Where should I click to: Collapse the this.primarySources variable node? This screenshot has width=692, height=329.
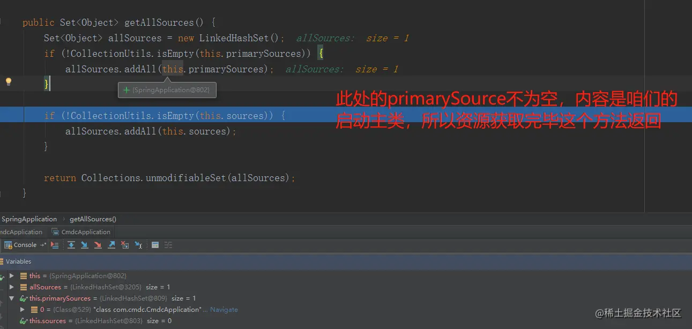click(x=12, y=298)
